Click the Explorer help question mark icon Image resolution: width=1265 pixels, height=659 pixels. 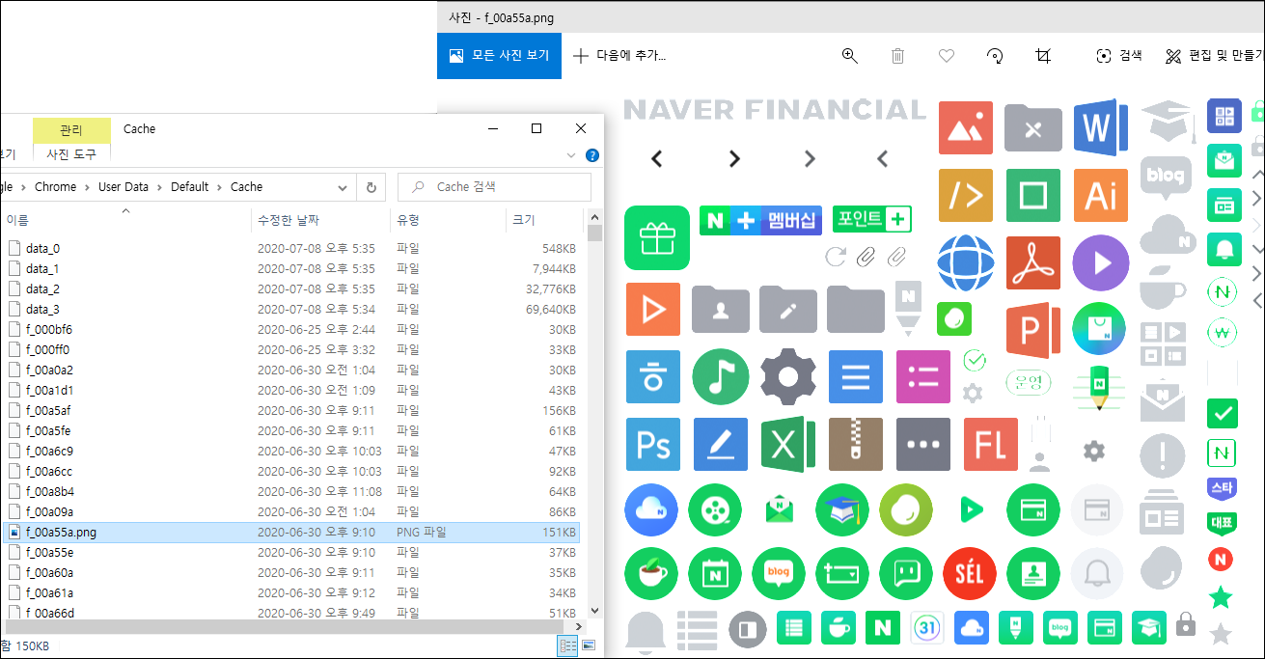pos(592,154)
